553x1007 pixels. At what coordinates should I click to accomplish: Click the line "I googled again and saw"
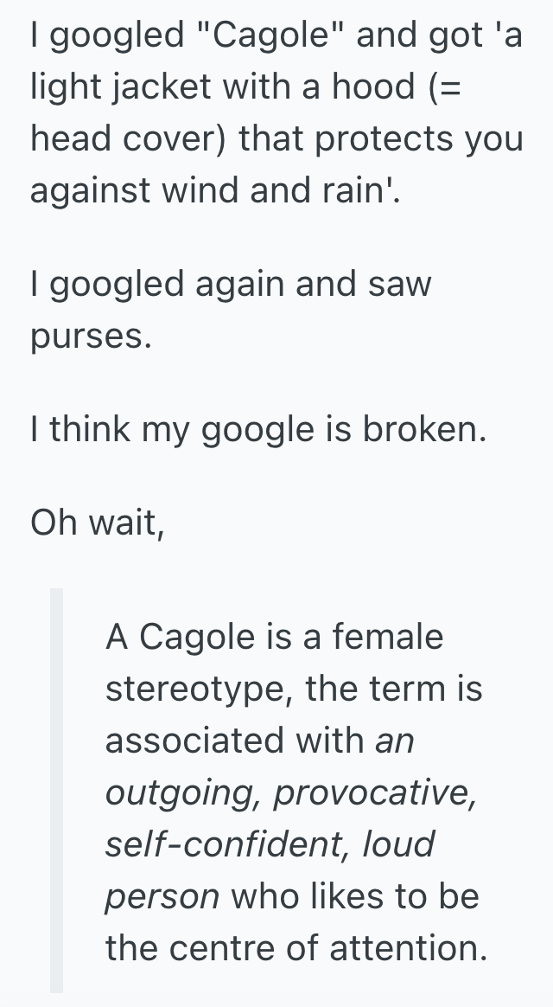click(x=231, y=284)
